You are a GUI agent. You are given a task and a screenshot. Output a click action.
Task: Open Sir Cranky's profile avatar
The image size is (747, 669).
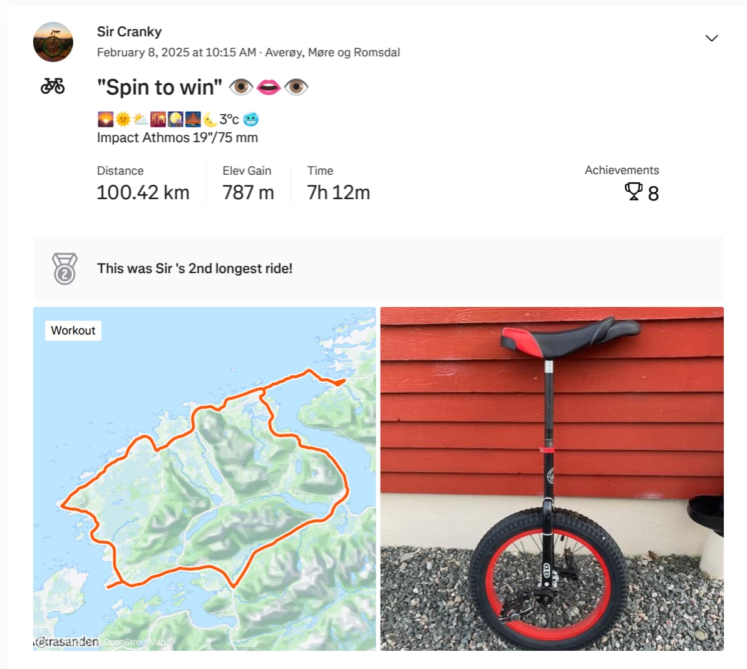tap(53, 42)
